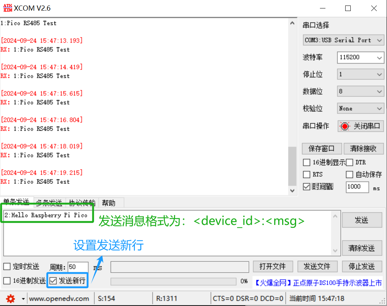Click the timestamp 15:47:19.215 line

(x=41, y=172)
